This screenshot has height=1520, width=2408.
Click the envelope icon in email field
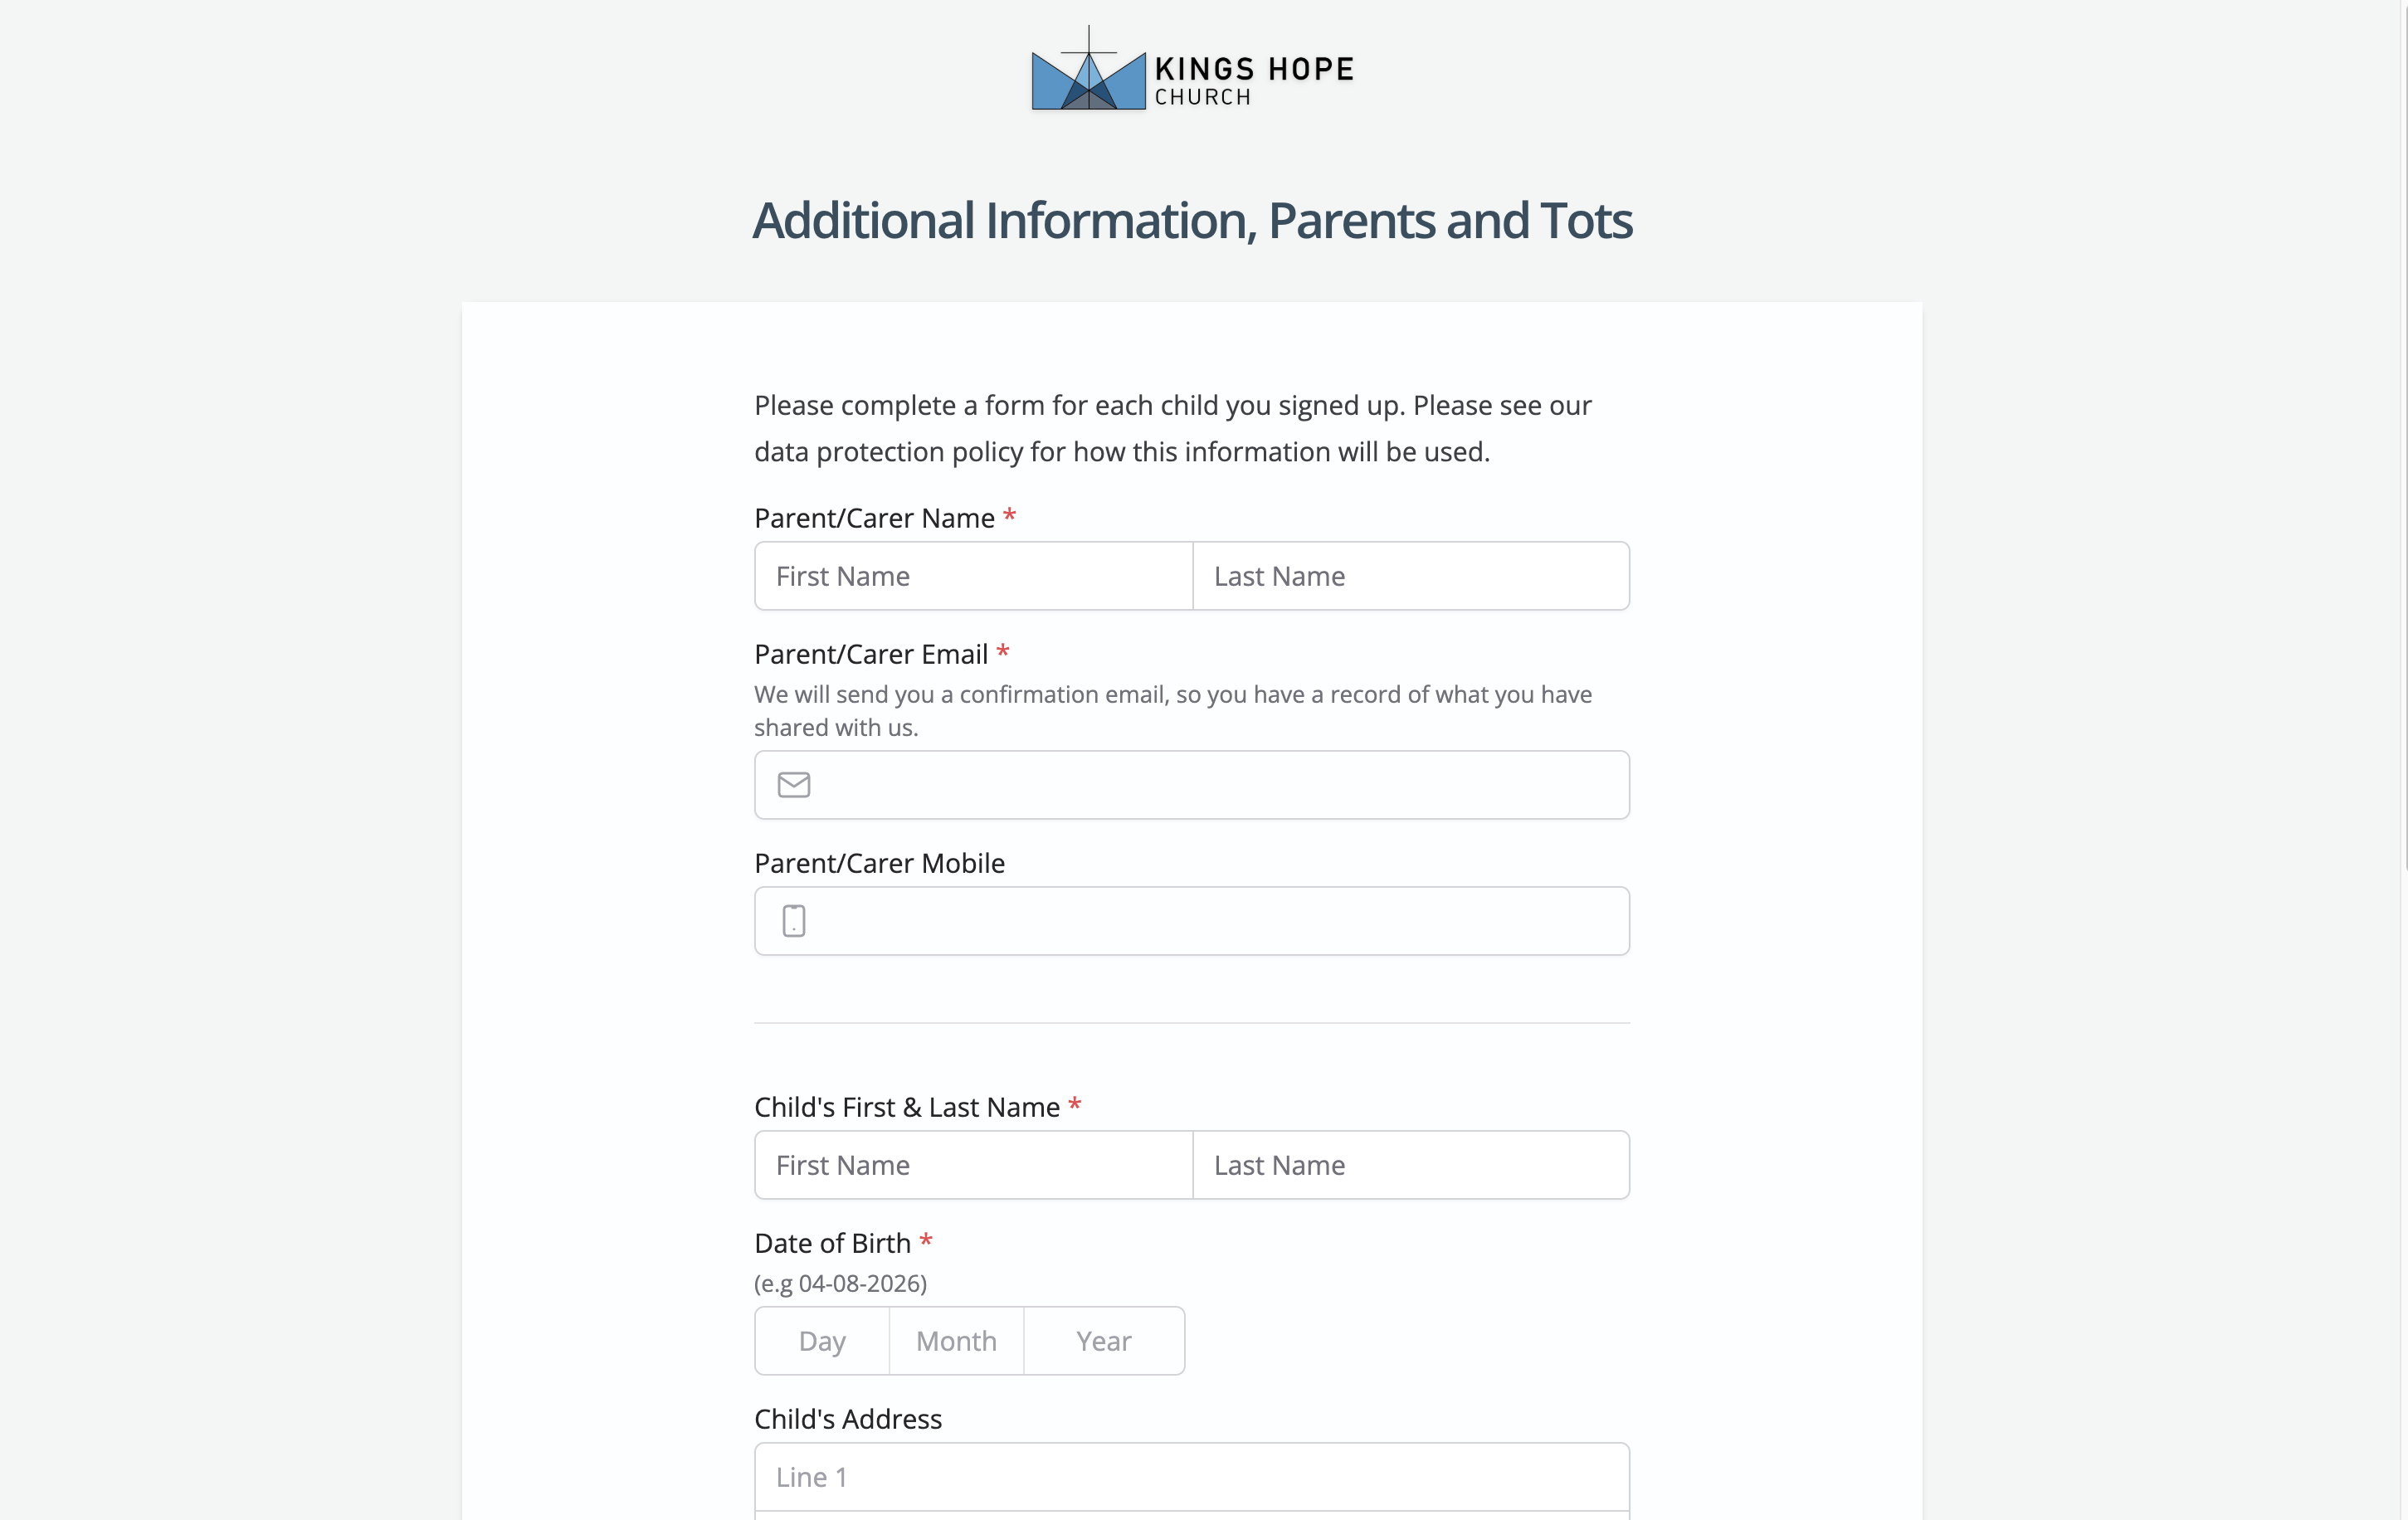pos(794,785)
